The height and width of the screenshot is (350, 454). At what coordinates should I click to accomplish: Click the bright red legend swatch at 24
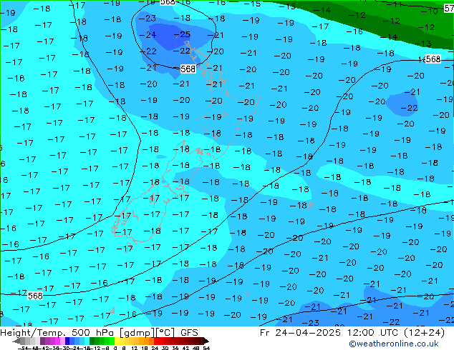point(156,341)
